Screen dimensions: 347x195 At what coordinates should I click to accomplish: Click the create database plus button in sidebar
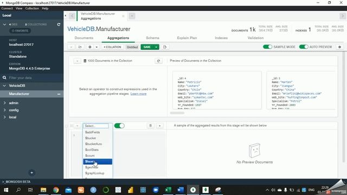pos(31,173)
